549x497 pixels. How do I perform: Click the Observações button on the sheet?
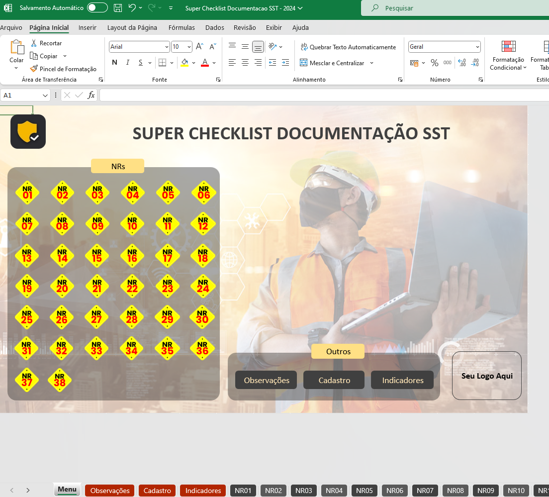coord(266,380)
